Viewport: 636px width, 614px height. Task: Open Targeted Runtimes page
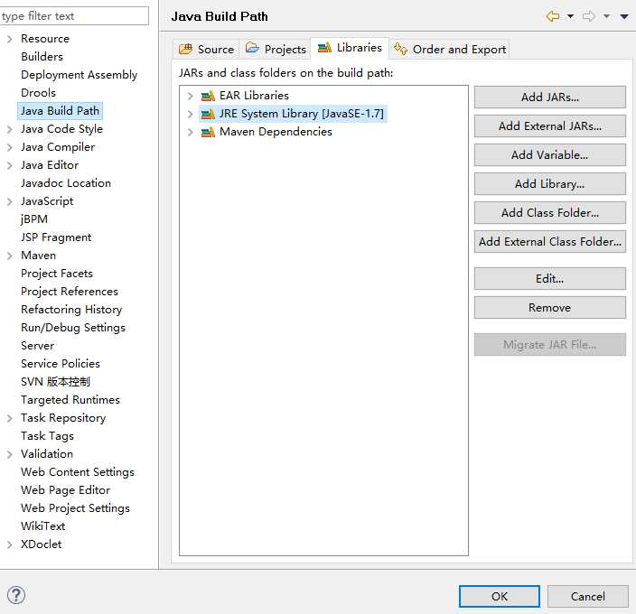point(70,400)
